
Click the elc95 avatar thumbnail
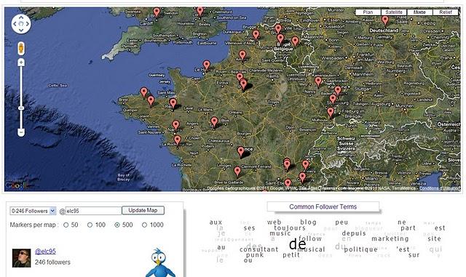coord(21,258)
